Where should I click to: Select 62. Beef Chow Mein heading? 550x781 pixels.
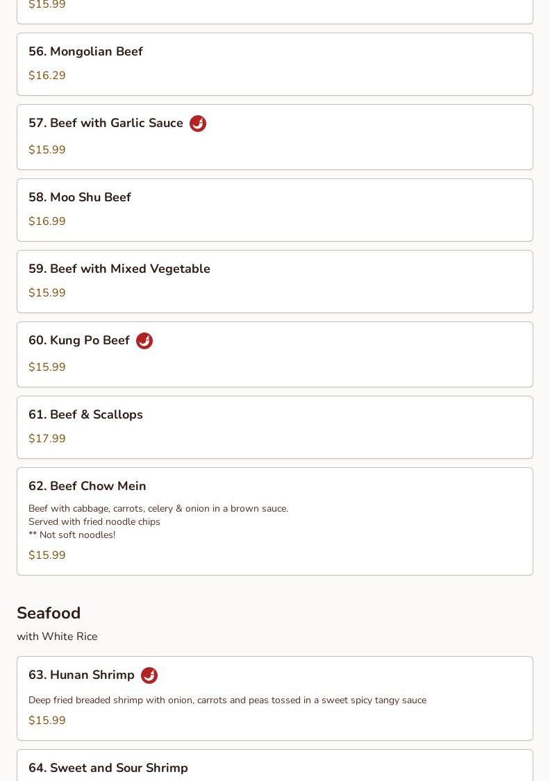click(x=87, y=486)
